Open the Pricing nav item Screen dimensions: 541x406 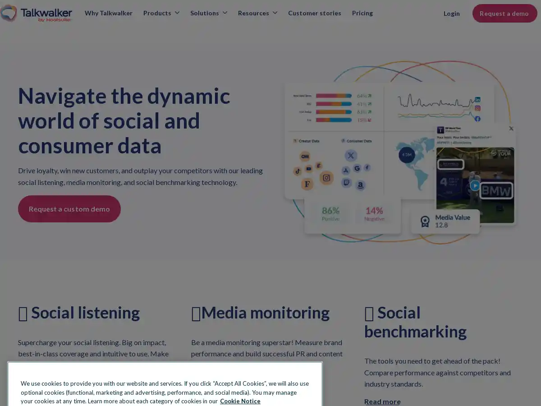[x=362, y=13]
